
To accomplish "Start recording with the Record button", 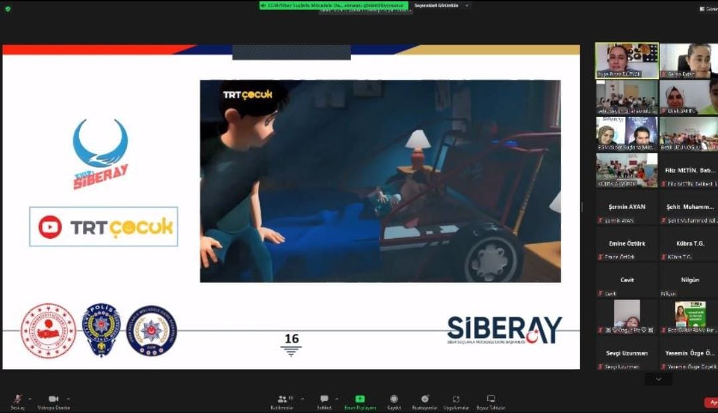I will point(394,402).
